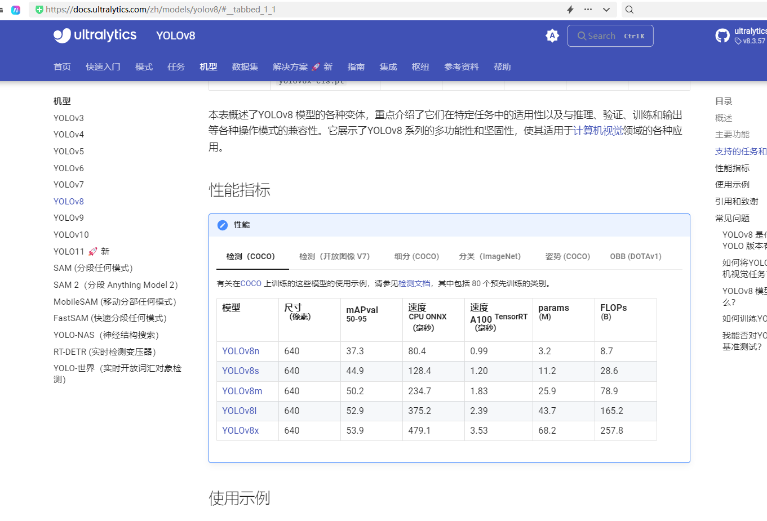Open the YOLOv8l model link

click(240, 411)
